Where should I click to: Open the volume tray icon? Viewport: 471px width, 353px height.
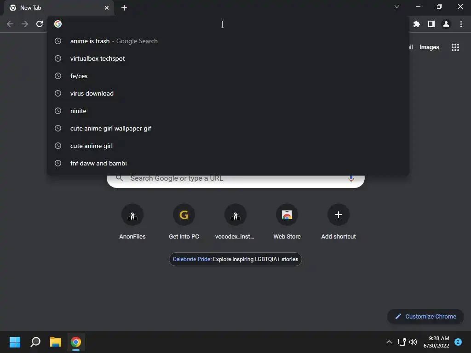pos(413,342)
